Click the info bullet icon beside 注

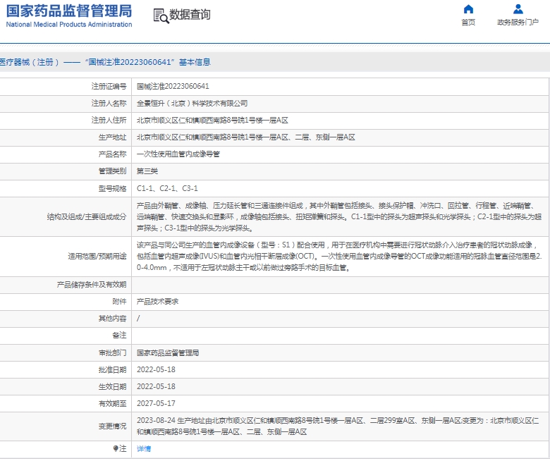(x=116, y=448)
